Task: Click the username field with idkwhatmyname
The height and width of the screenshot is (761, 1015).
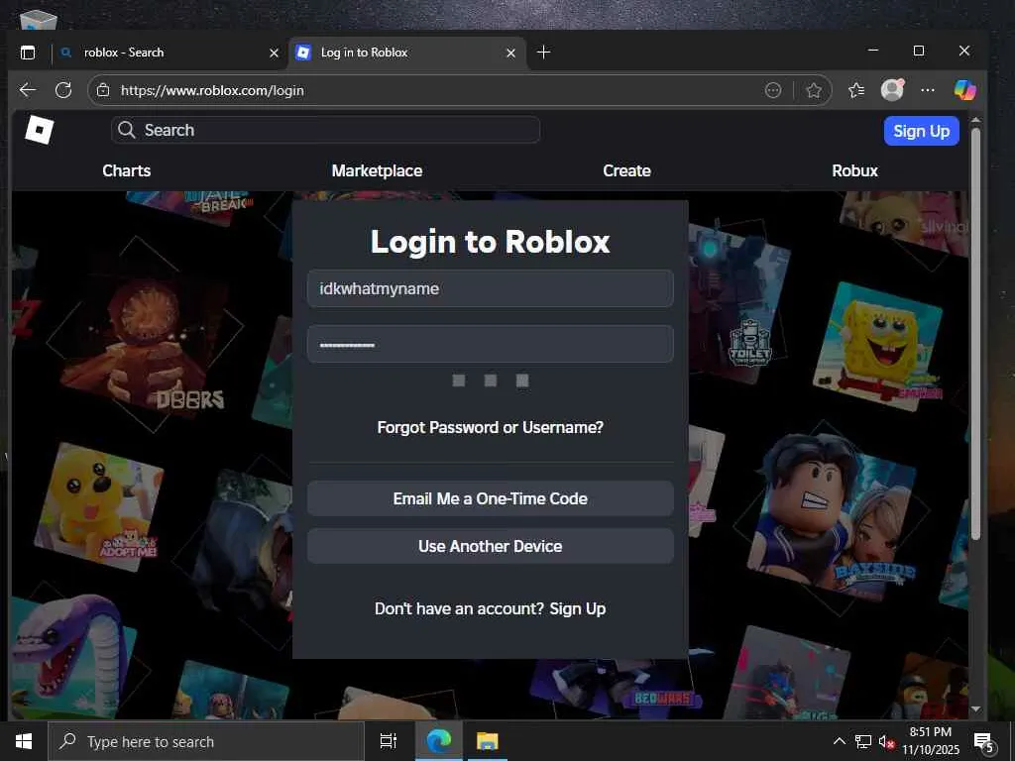Action: pos(490,288)
